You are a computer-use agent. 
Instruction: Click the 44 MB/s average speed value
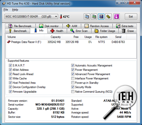pos(125,112)
